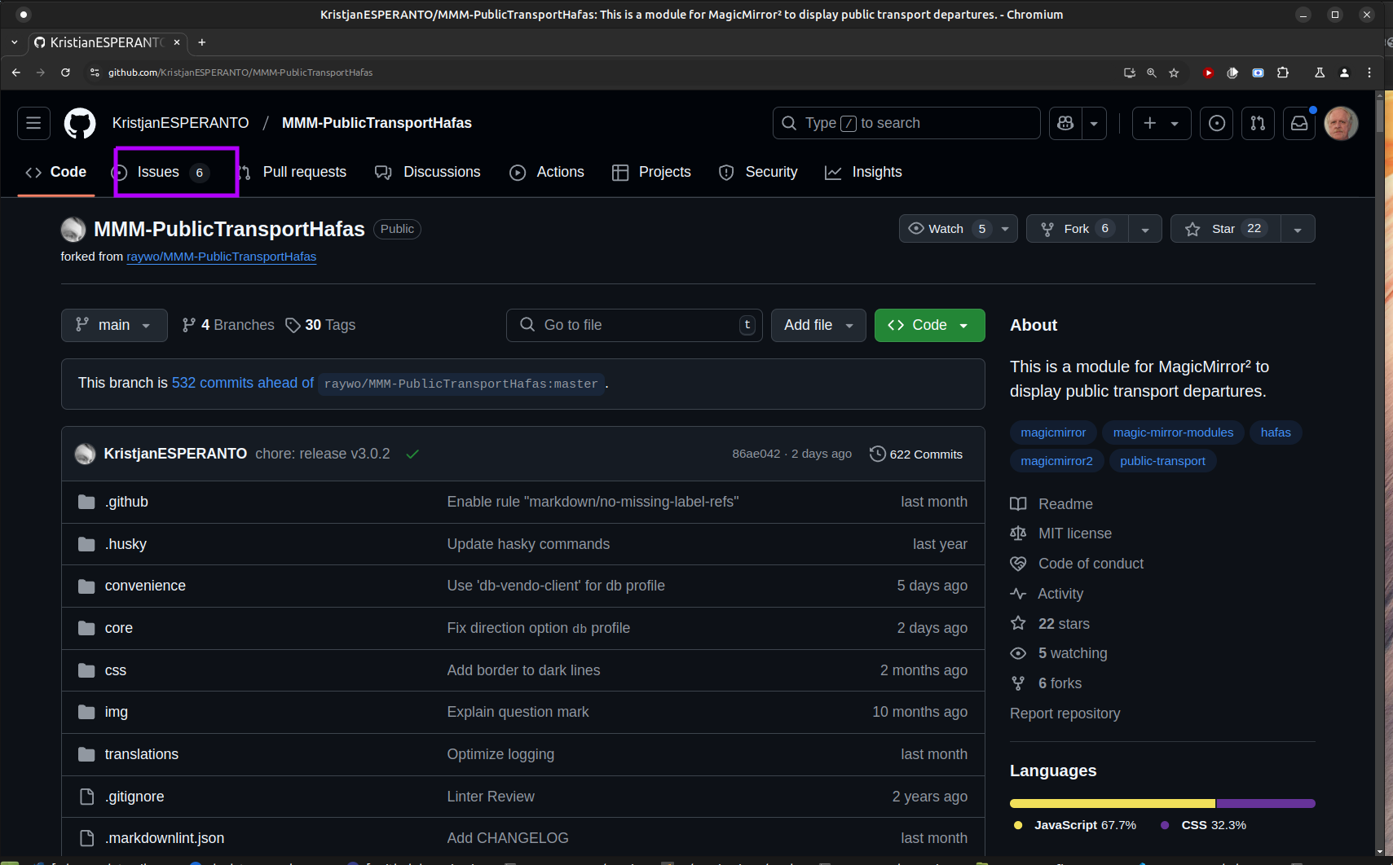Click the Type / to search box

[x=906, y=123]
